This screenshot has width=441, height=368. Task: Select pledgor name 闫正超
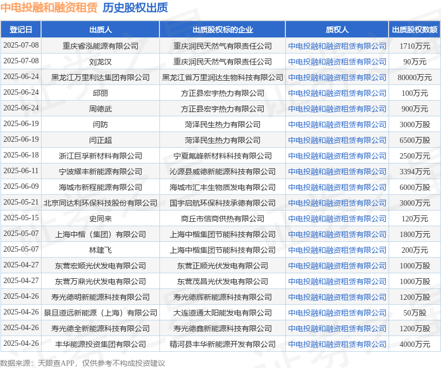(101, 140)
